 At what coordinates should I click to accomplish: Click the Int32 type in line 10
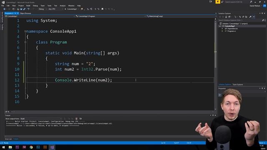(87, 69)
